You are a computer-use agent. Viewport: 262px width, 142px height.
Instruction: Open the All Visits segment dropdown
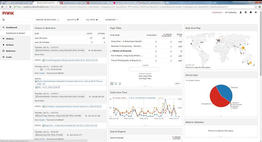coord(92,20)
